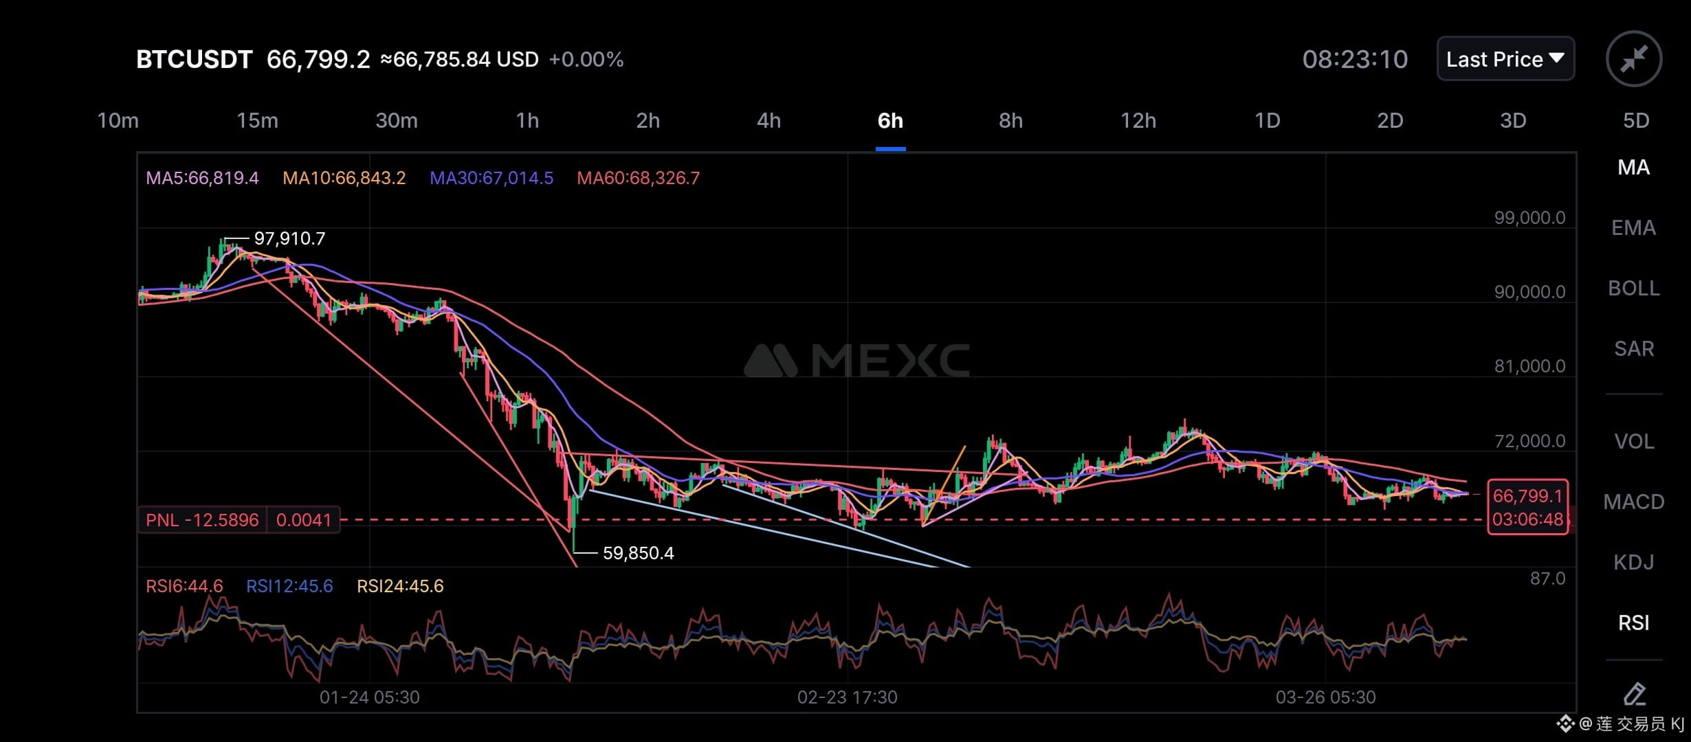
Task: Click the +0.00% change value
Action: pos(586,60)
